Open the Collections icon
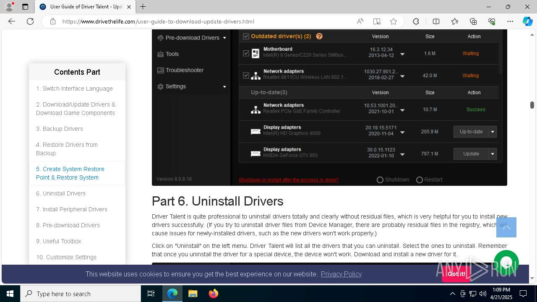Image resolution: width=537 pixels, height=302 pixels. pyautogui.click(x=473, y=21)
